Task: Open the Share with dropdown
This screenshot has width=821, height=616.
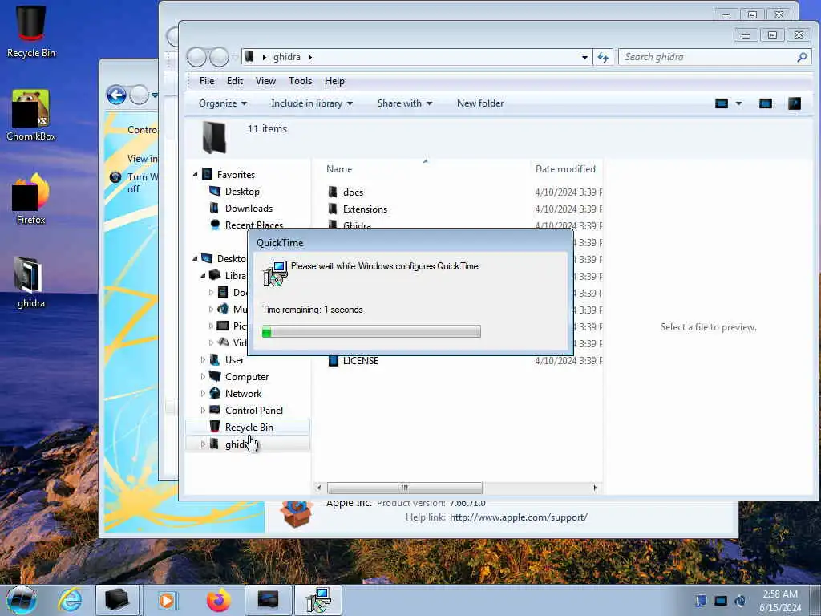Action: pos(405,103)
